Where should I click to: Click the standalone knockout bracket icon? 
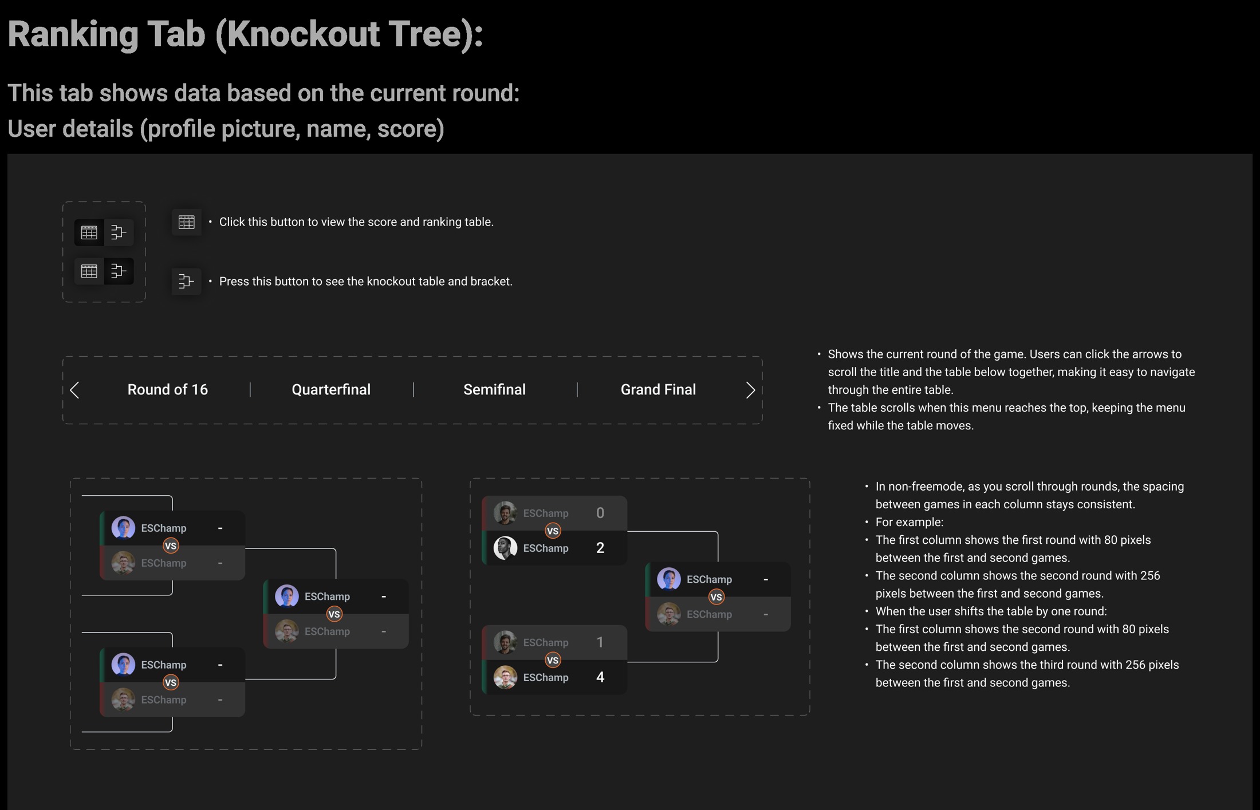186,281
